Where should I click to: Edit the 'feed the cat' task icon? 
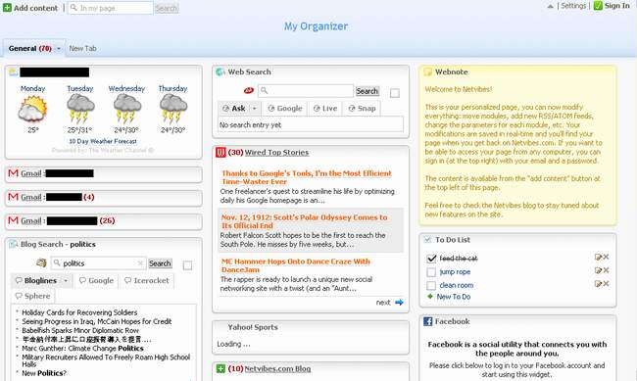[598, 258]
